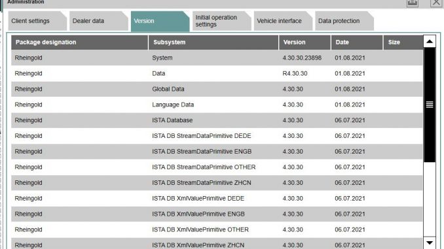
Task: Click the R4.30.30 version value
Action: pyautogui.click(x=295, y=73)
